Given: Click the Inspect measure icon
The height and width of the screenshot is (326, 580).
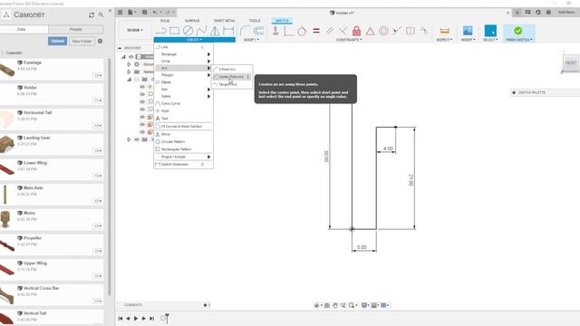Looking at the screenshot, I should click(x=445, y=31).
